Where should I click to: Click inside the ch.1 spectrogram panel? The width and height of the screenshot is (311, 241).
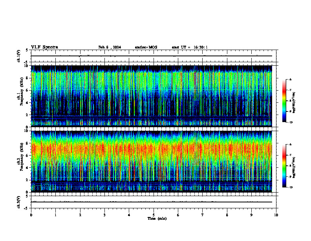pyautogui.click(x=152, y=96)
